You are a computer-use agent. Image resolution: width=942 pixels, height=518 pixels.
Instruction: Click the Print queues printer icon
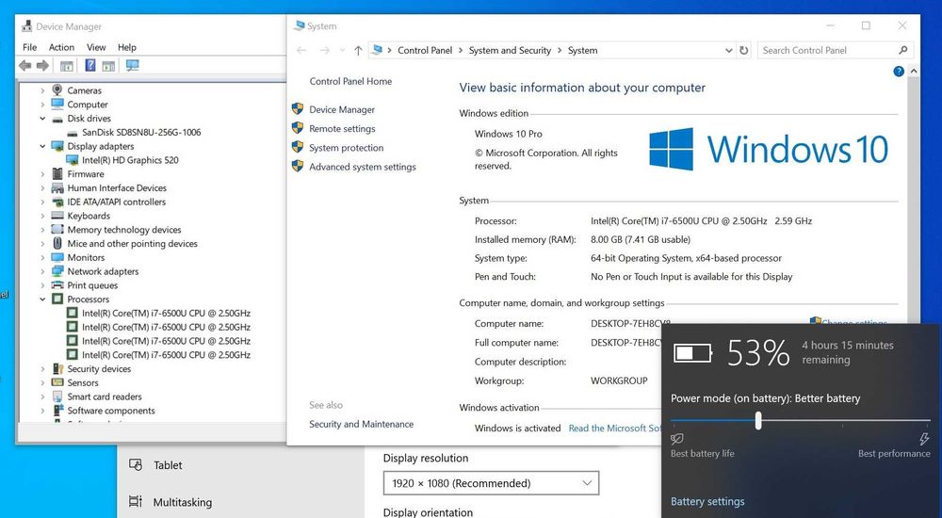57,284
